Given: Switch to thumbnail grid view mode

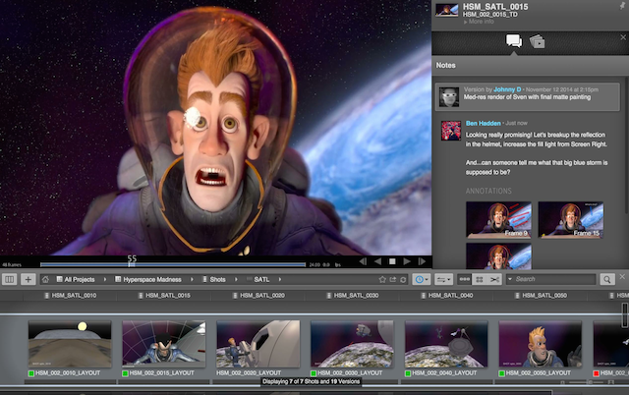Looking at the screenshot, I should click(479, 280).
